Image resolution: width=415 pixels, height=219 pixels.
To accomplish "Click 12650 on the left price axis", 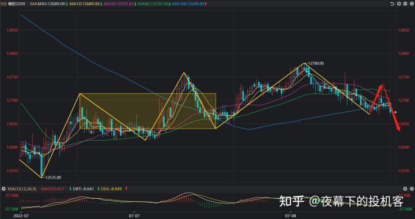I will pyautogui.click(x=13, y=124).
